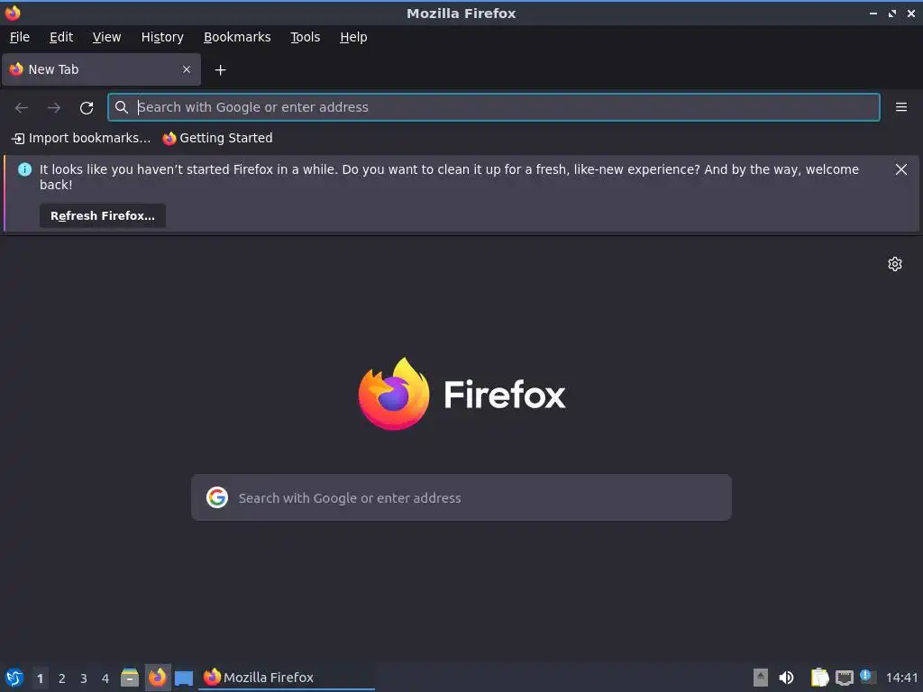Click show desktop icon in taskbar

(x=184, y=678)
